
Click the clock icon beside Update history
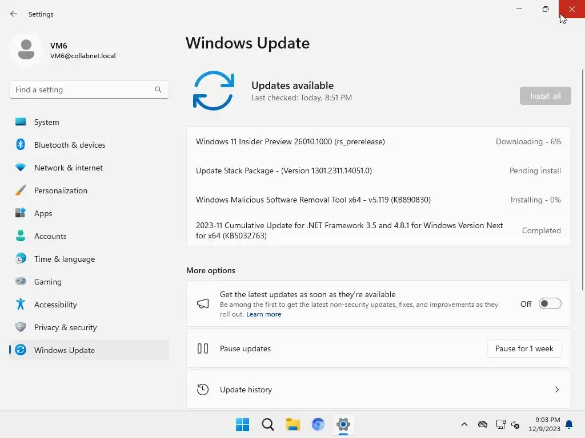click(x=203, y=390)
